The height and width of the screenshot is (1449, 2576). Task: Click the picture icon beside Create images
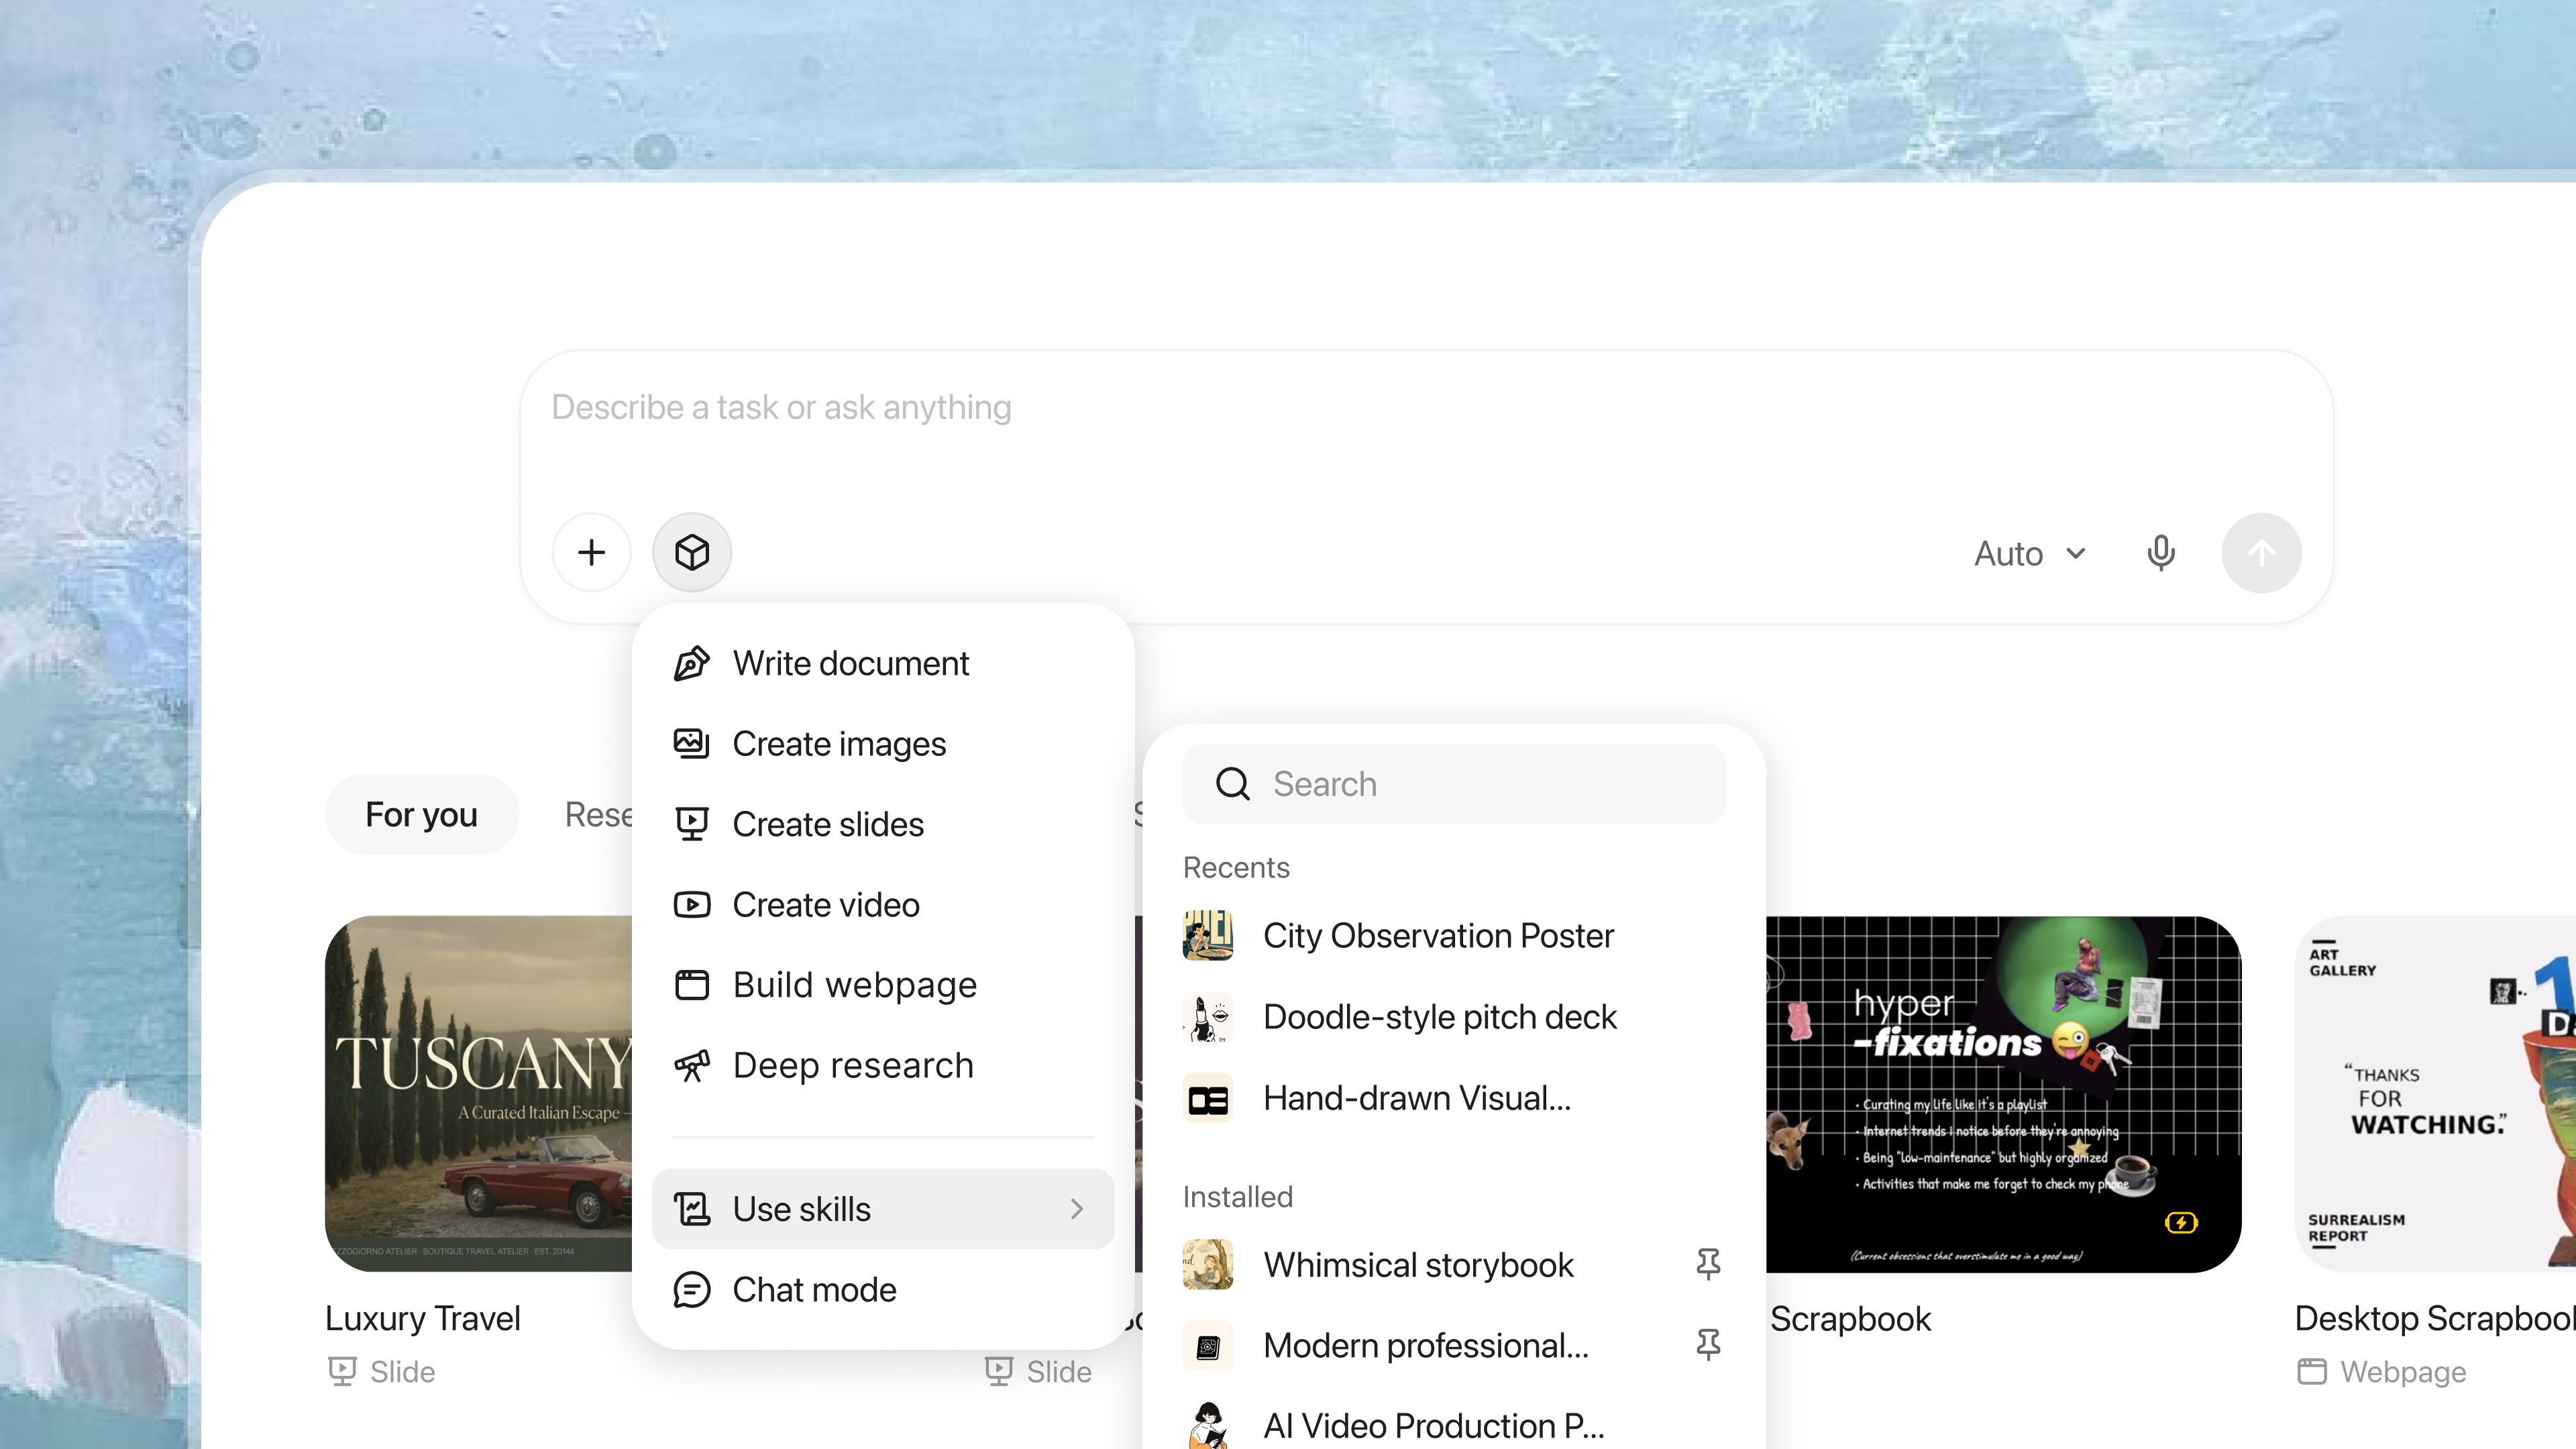[x=692, y=744]
